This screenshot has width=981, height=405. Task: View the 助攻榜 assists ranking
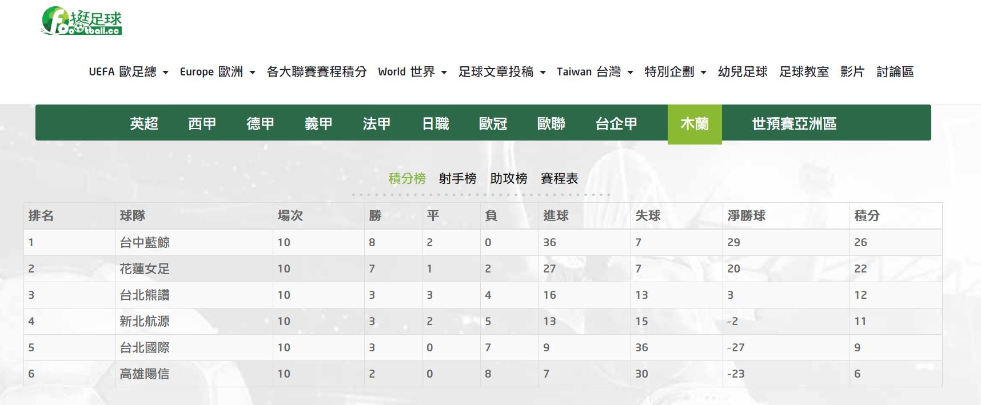coord(508,179)
